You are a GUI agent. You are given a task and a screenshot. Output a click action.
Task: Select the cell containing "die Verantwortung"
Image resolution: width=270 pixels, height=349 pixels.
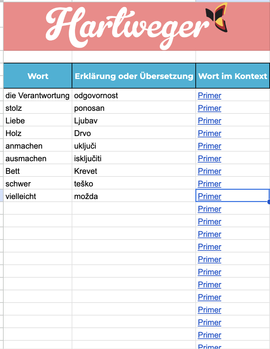(x=37, y=96)
